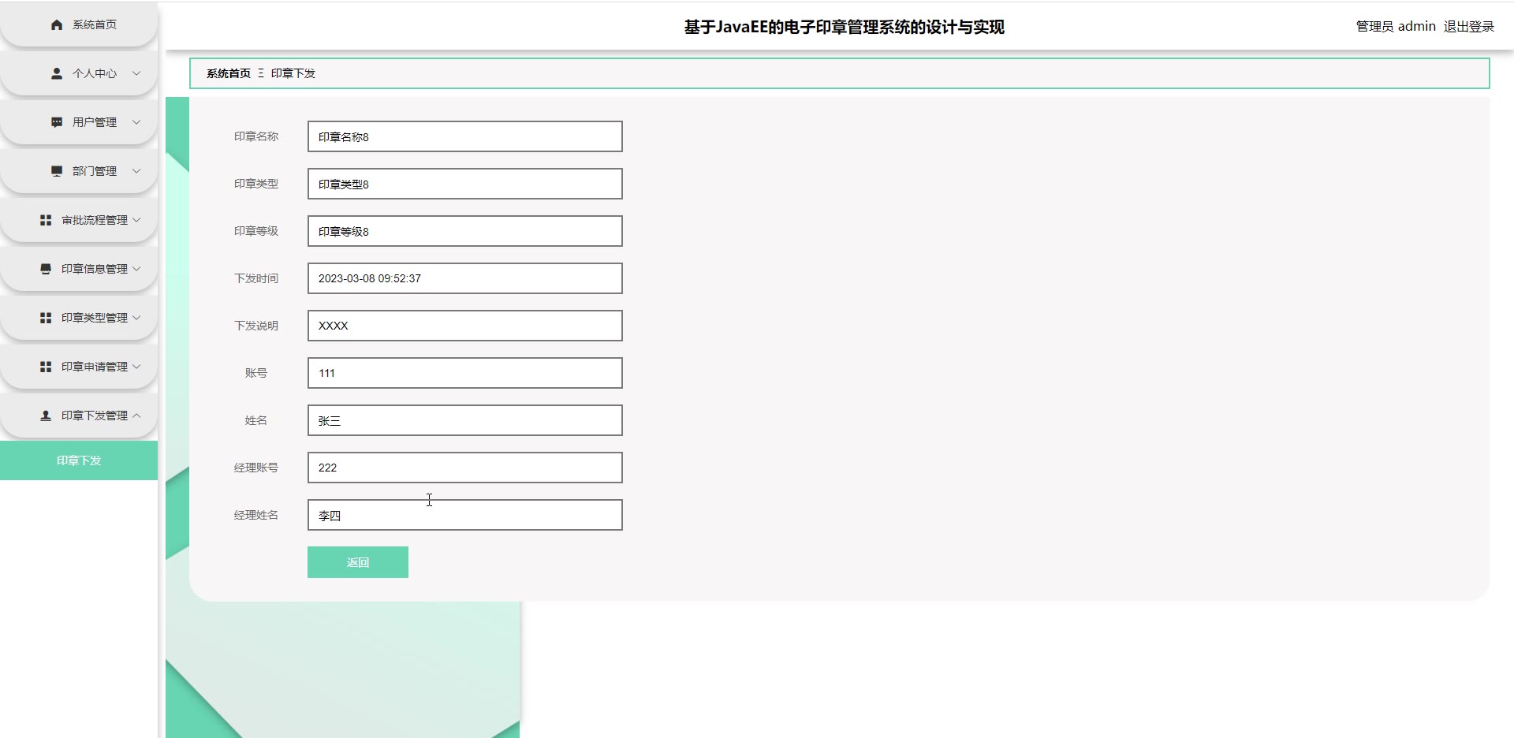Click the 印章名称 input field
The image size is (1514, 738).
pyautogui.click(x=465, y=136)
